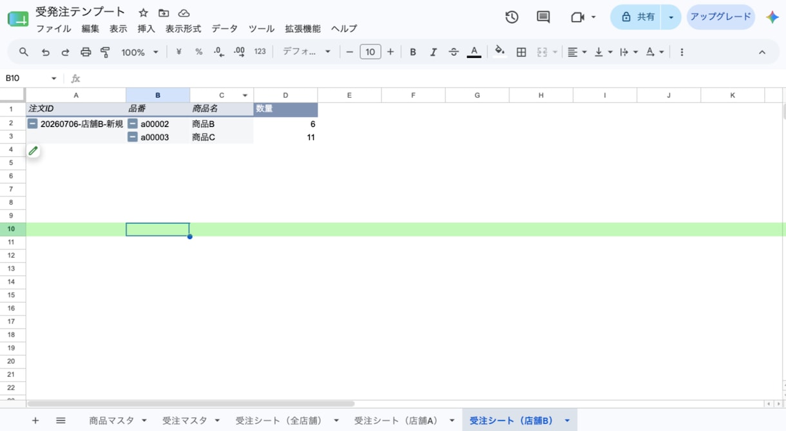Add a new sheet with plus
The image size is (786, 431).
click(x=35, y=421)
